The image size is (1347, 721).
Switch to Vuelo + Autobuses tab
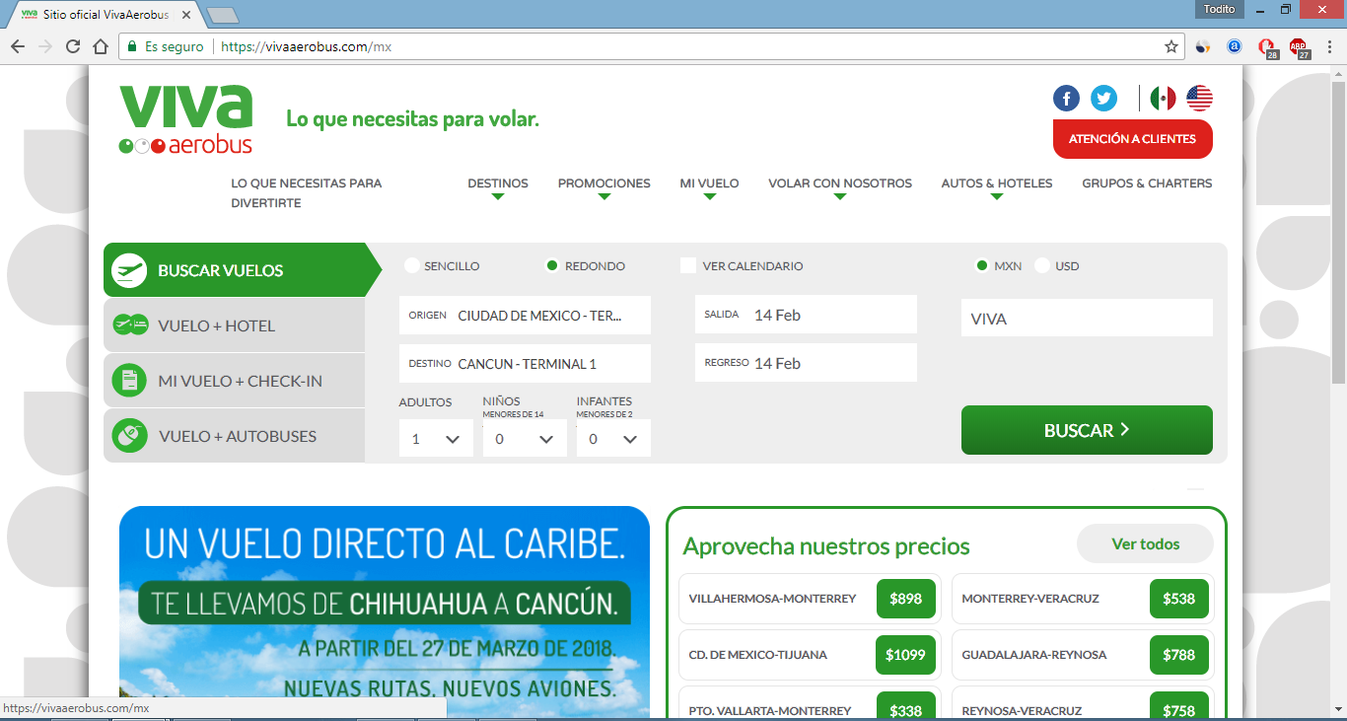[x=235, y=436]
